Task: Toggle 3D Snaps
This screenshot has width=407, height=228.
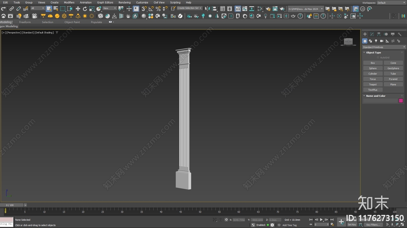Action: 144,9
